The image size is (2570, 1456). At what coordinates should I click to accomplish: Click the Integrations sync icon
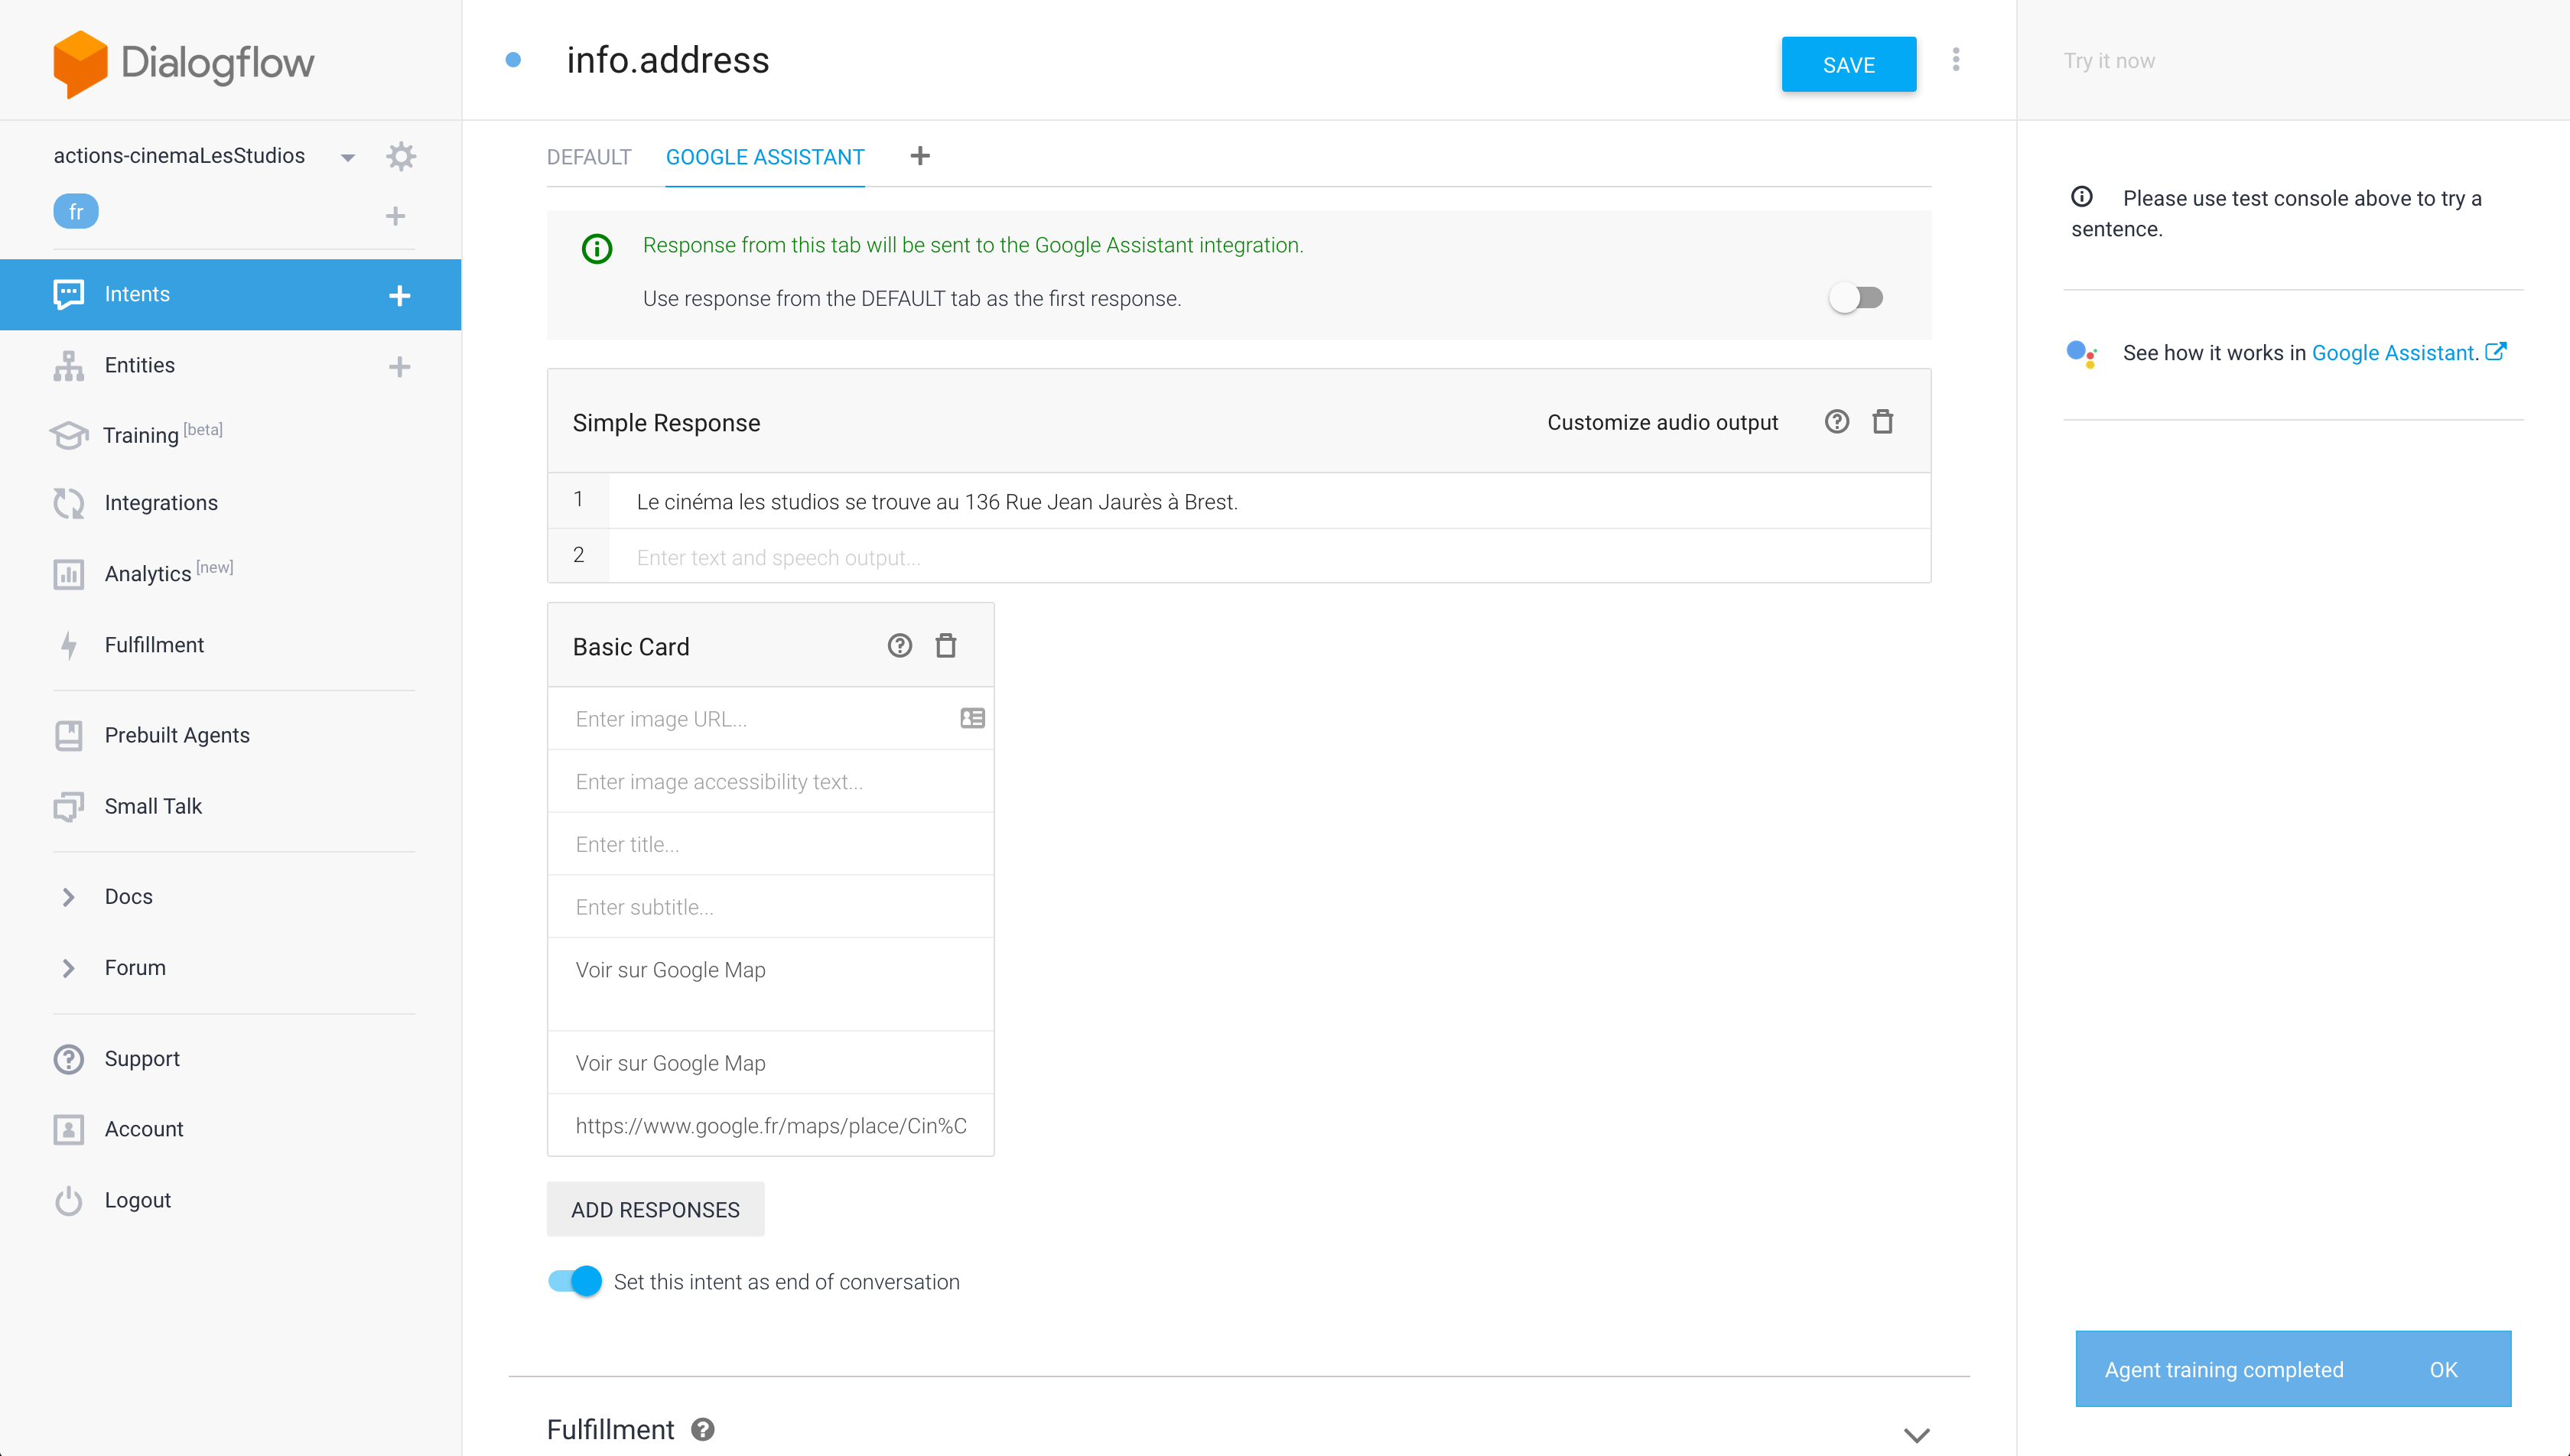coord(68,503)
